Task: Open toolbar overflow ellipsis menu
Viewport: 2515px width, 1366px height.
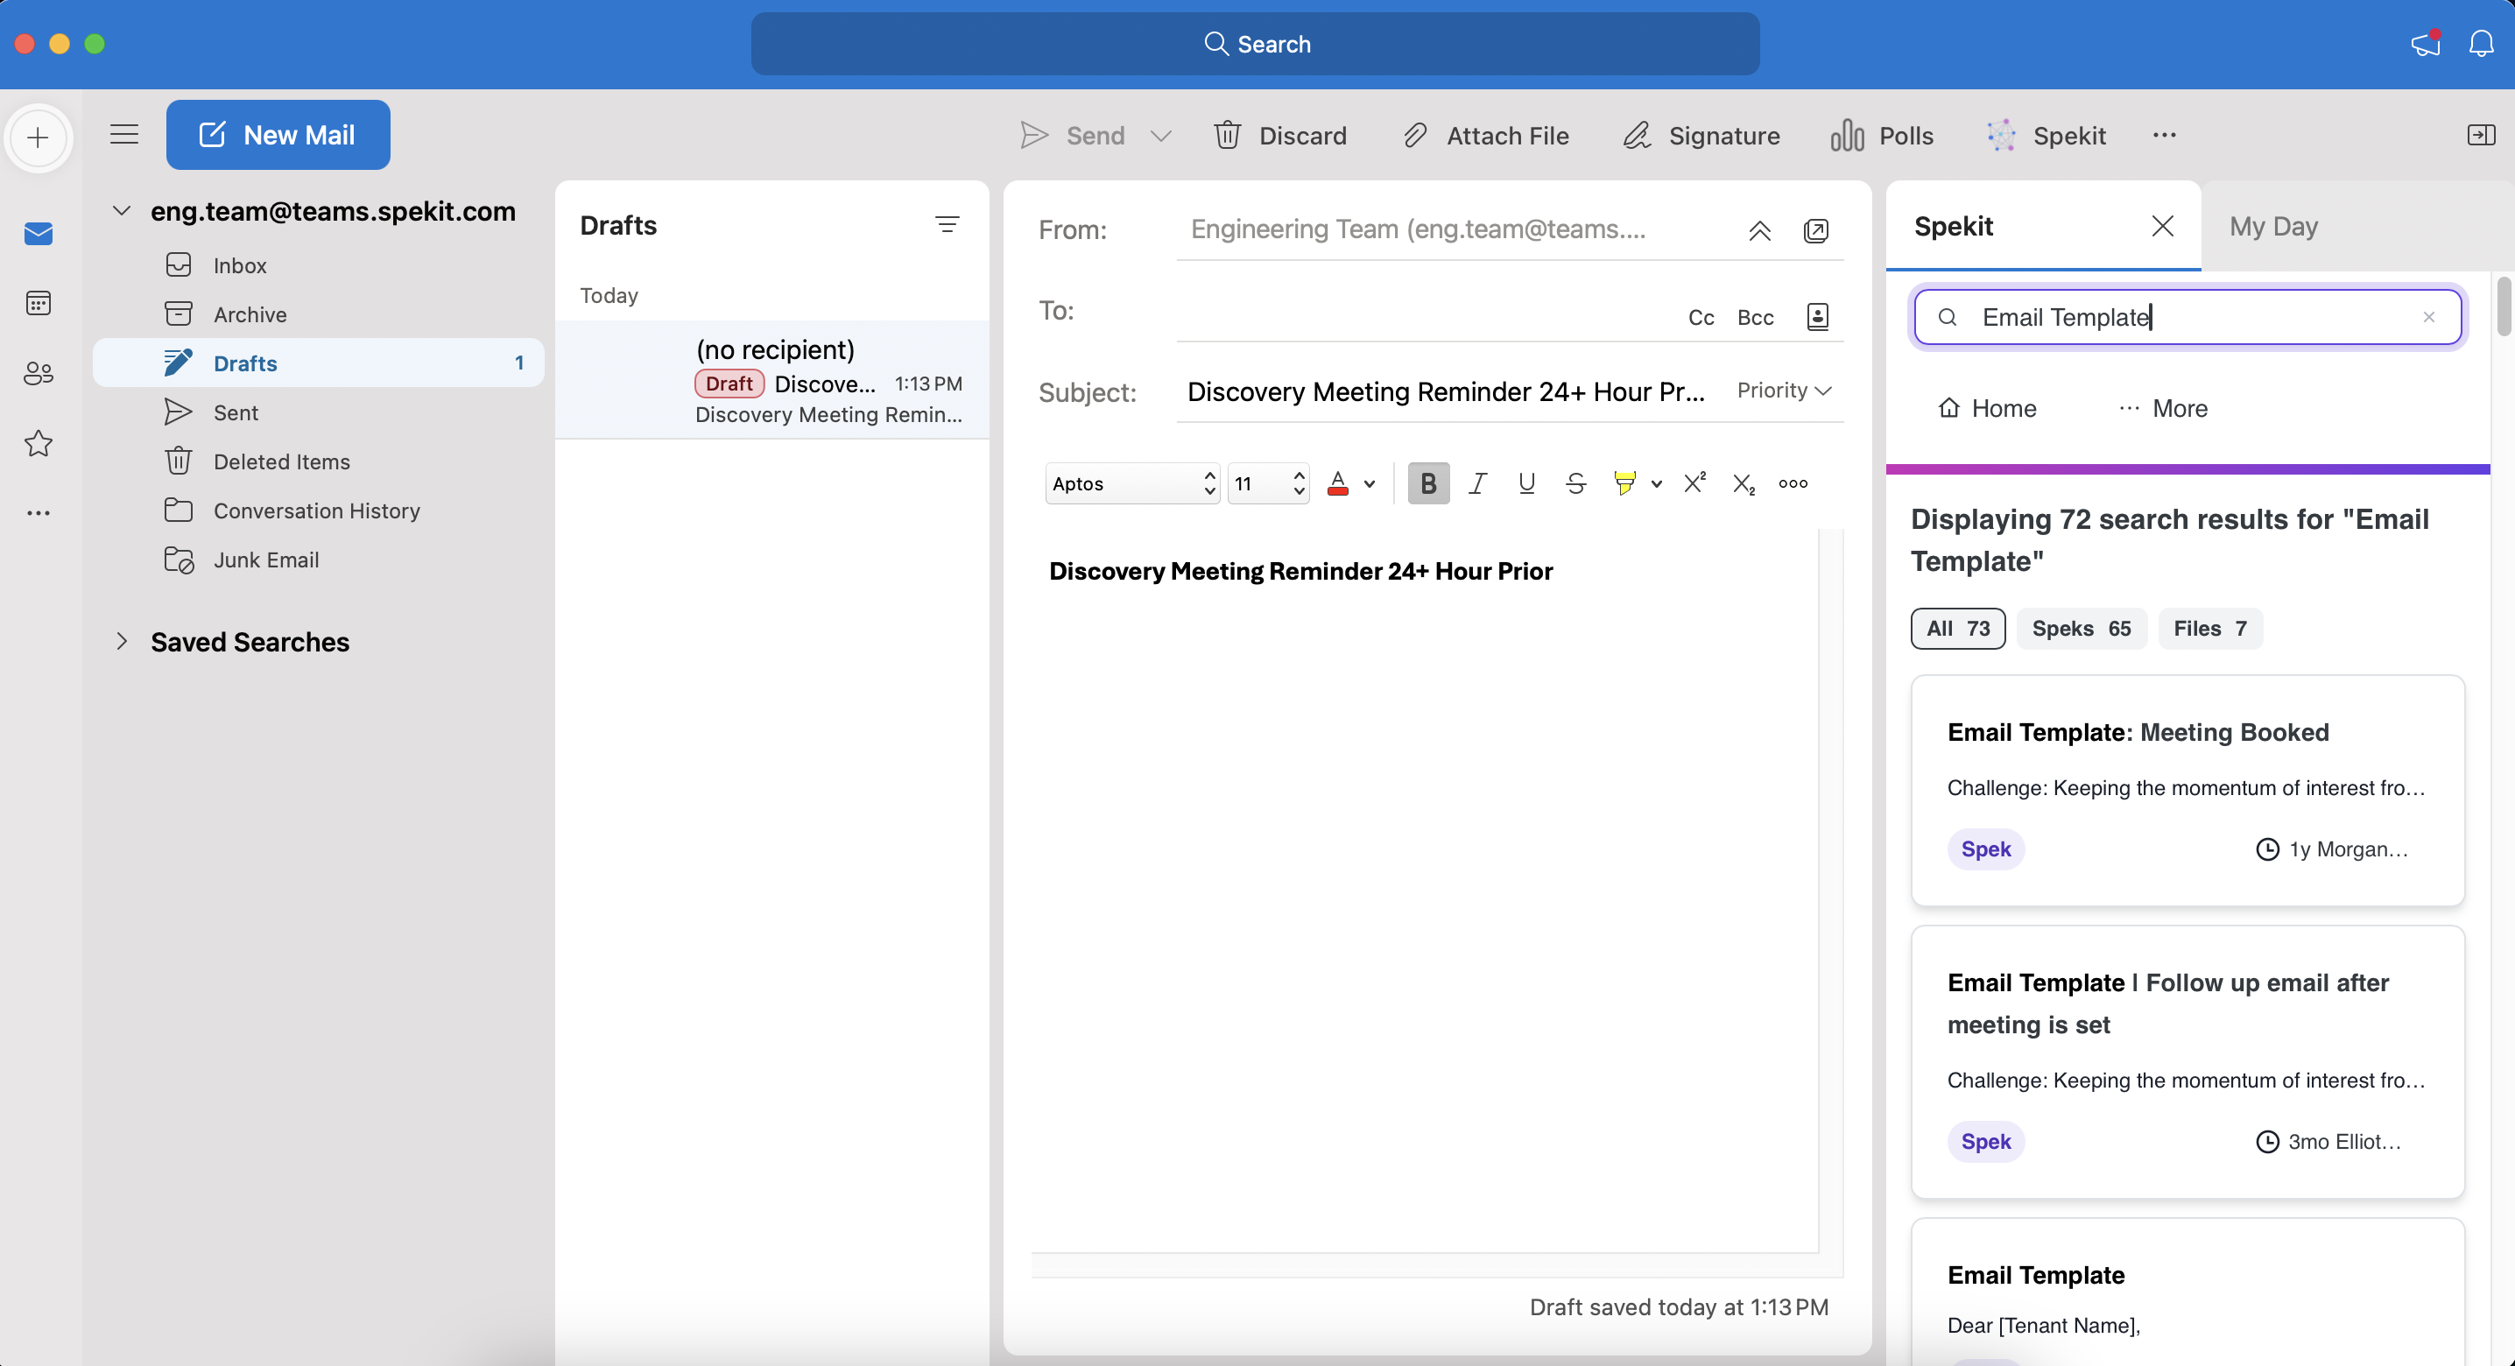Action: 2165,135
